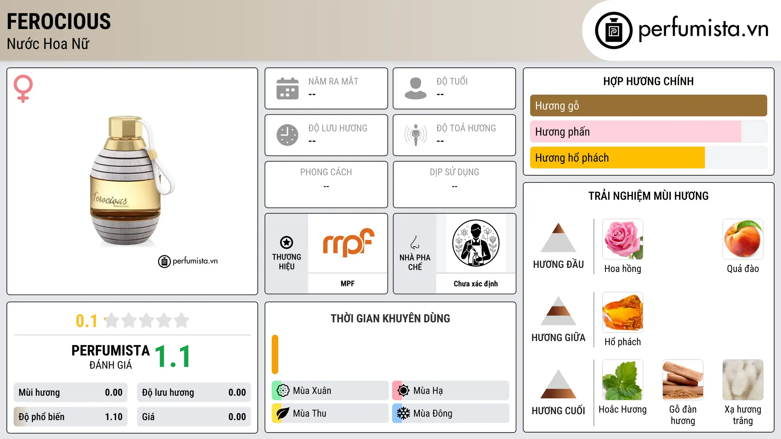Image resolution: width=781 pixels, height=439 pixels.
Task: Click the Nước Hoa Nữ subtitle
Action: [x=48, y=44]
